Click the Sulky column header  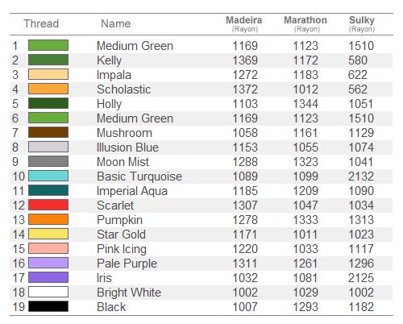[x=362, y=23]
